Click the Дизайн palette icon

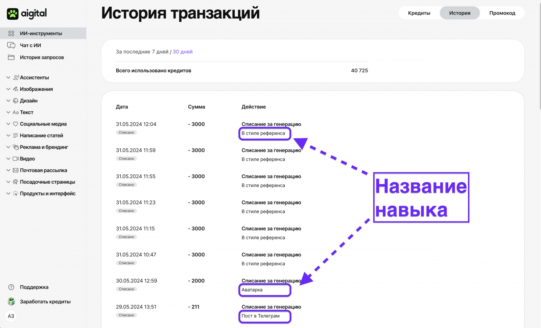coord(16,101)
